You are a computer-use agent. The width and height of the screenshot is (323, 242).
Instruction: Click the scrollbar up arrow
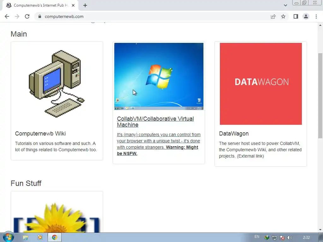coord(320,25)
